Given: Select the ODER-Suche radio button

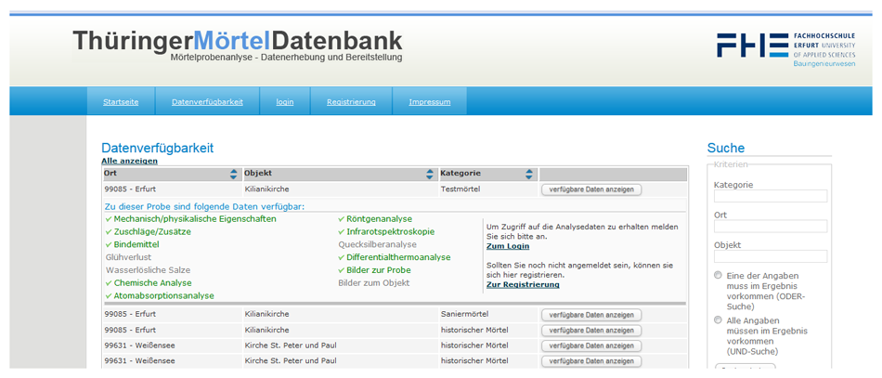Looking at the screenshot, I should [718, 276].
